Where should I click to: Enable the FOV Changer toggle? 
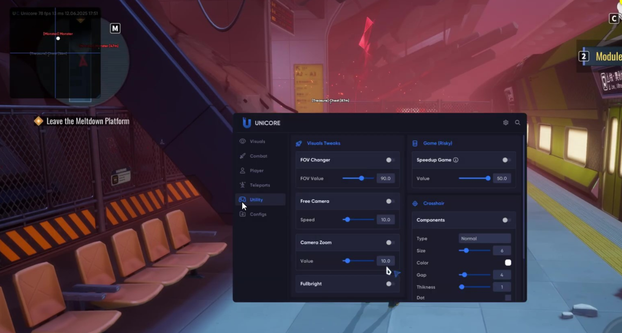click(390, 160)
